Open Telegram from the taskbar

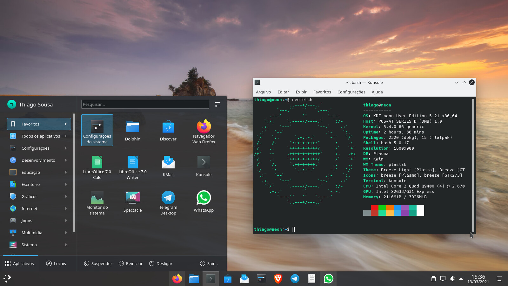pos(295,279)
